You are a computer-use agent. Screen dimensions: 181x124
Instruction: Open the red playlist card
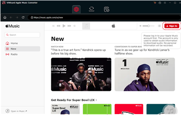(x=129, y=109)
